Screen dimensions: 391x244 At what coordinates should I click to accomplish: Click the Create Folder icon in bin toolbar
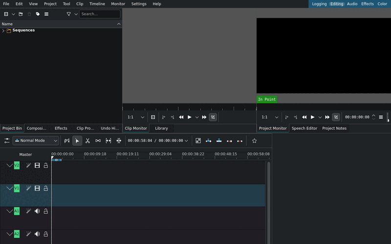(21, 14)
